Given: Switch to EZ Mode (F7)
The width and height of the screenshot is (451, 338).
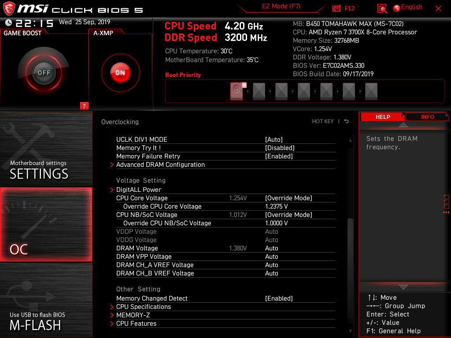Looking at the screenshot, I should point(281,6).
